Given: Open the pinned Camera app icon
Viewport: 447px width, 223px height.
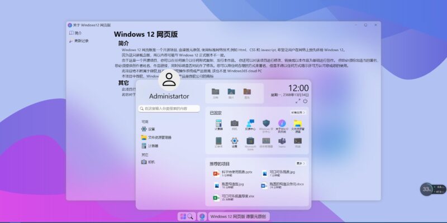Looking at the screenshot, I should [x=234, y=125].
